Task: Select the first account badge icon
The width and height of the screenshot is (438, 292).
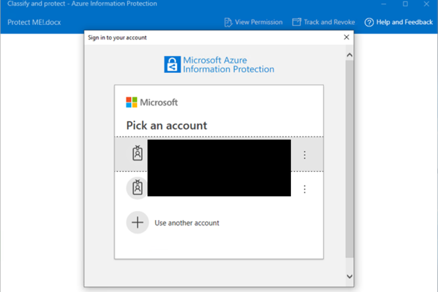Action: coord(138,153)
